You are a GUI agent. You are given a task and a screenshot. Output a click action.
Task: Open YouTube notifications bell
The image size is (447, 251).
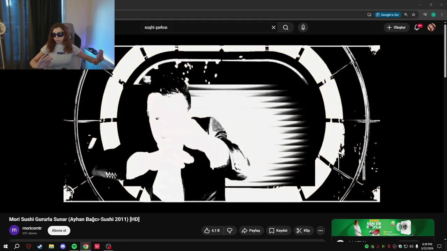[417, 28]
